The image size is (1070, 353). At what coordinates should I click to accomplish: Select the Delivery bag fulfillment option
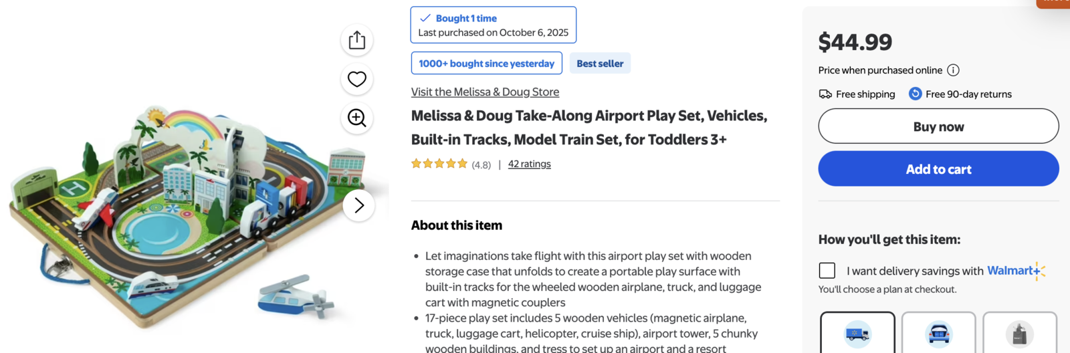(1019, 333)
